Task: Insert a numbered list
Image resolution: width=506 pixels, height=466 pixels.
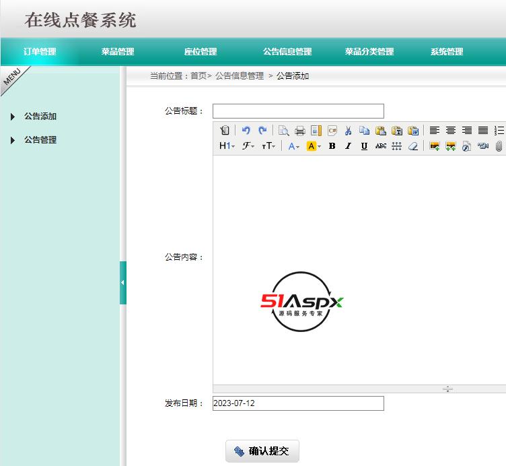Action: (499, 131)
